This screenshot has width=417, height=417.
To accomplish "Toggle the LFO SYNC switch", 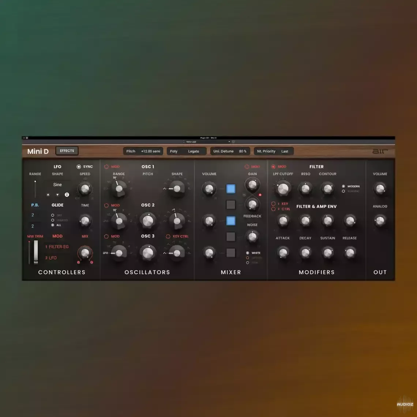I will 79,167.
